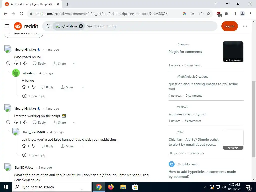Open the Chrome three-dot menu
The width and height of the screenshot is (256, 192).
[250, 14]
